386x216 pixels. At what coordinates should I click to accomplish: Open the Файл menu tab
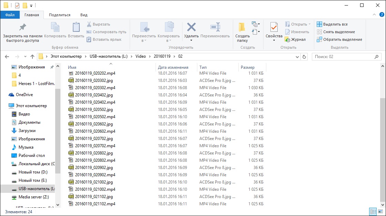(10, 15)
